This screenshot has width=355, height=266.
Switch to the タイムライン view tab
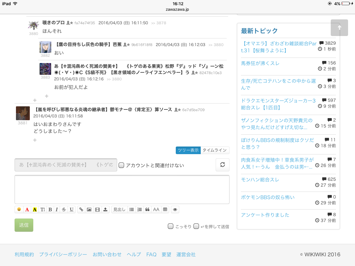tap(215, 150)
